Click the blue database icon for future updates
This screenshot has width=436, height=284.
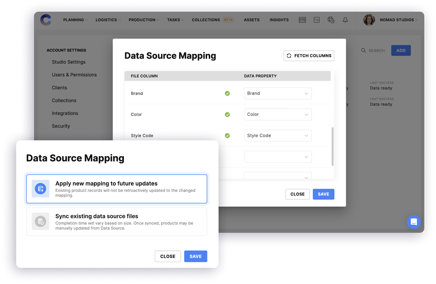40,188
